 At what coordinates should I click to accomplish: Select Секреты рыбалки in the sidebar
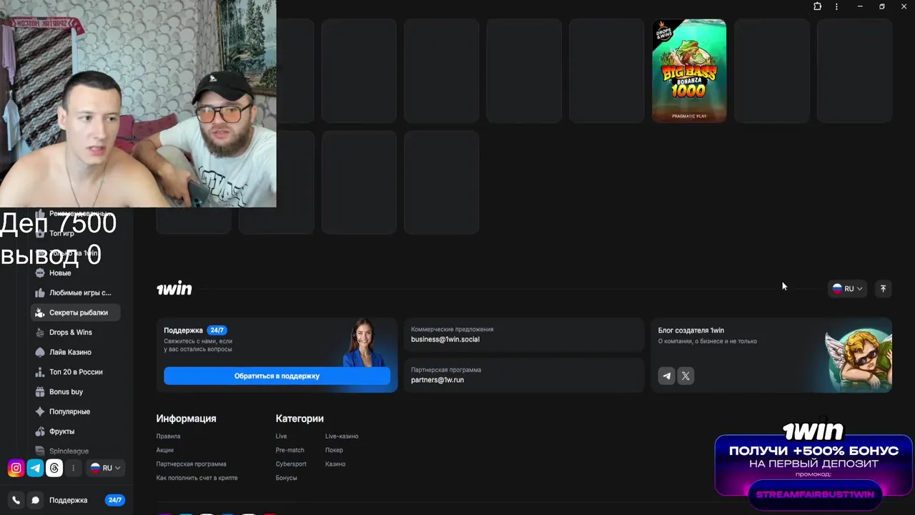[x=75, y=313]
